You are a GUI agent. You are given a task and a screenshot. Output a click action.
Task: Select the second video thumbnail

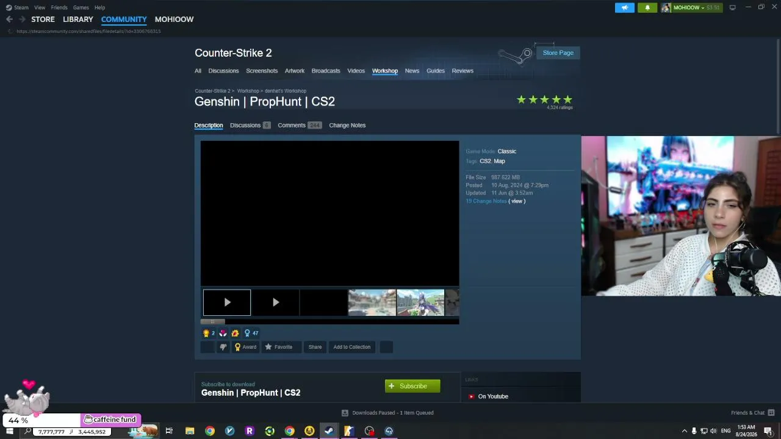tap(275, 302)
